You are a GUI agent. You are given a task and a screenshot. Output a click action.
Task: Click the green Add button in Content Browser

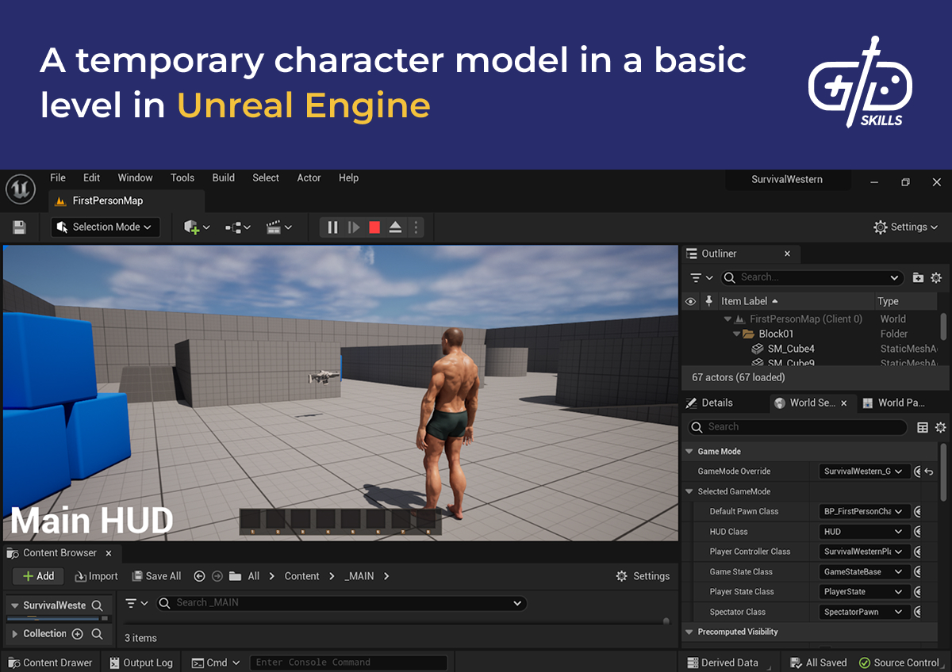[37, 576]
